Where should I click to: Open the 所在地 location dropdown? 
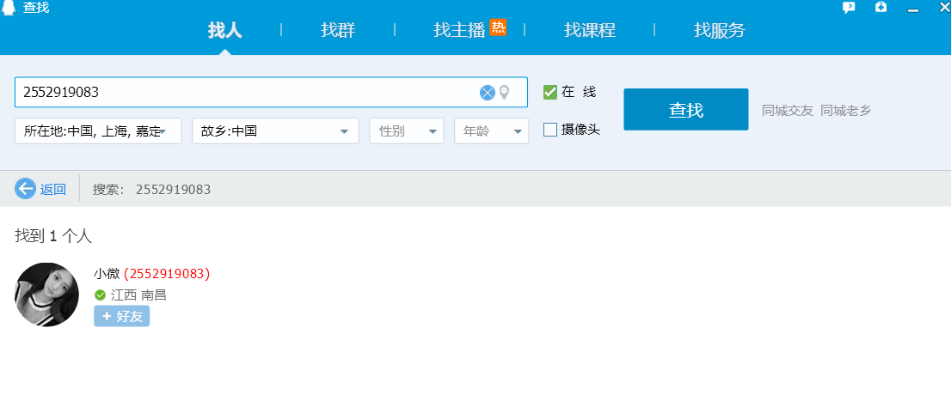[98, 131]
